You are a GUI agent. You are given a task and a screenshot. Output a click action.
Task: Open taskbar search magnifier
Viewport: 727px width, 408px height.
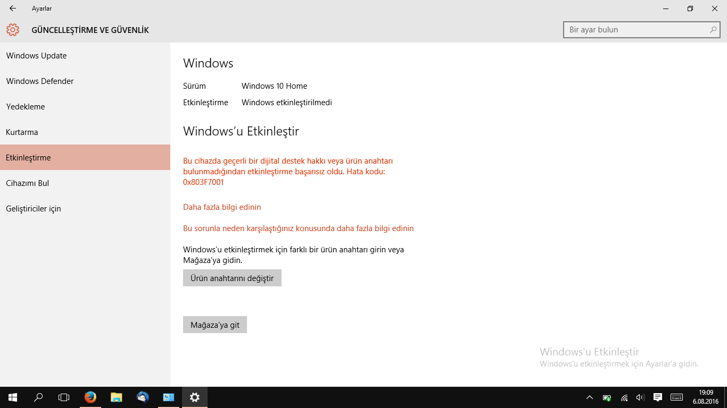click(38, 397)
